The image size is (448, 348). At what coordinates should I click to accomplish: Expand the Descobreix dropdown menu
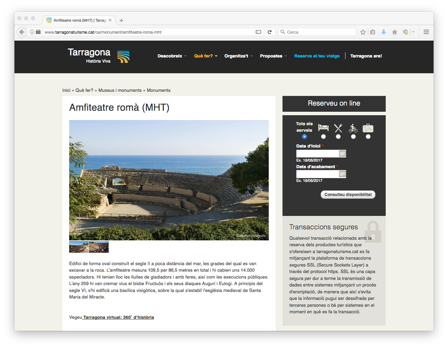pyautogui.click(x=172, y=56)
